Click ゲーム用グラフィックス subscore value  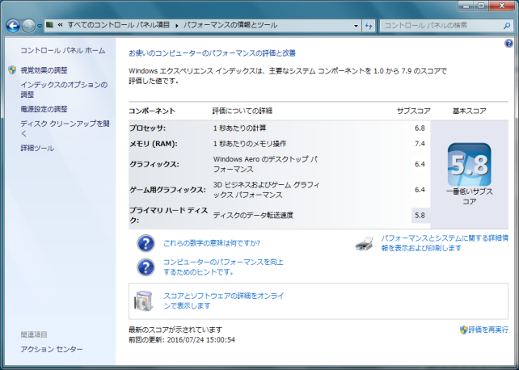click(x=420, y=190)
